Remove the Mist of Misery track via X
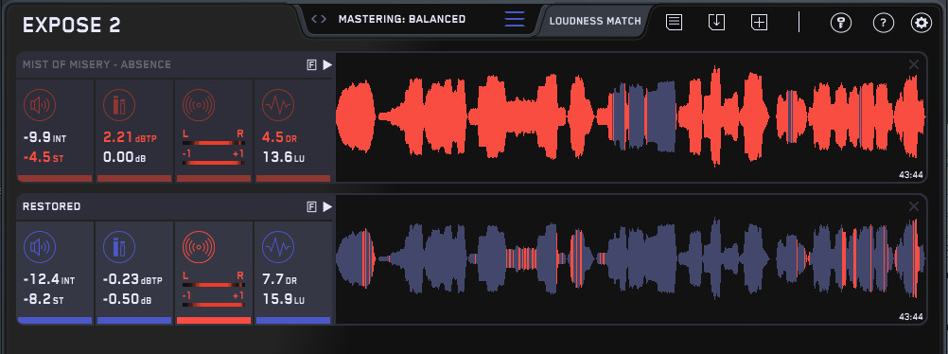 point(914,64)
